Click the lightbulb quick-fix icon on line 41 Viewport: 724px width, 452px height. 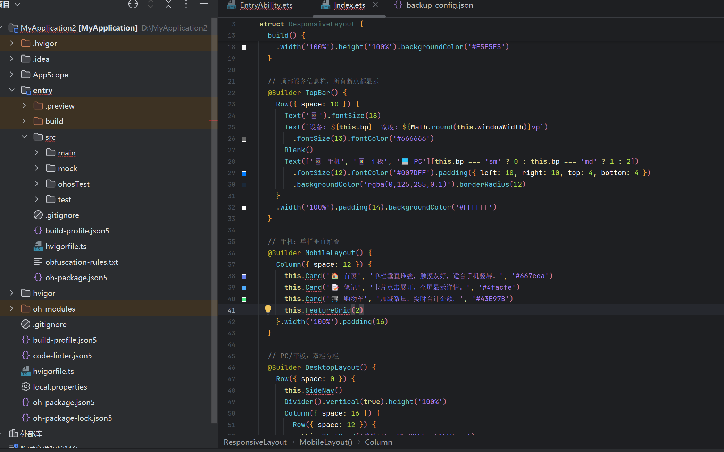(268, 309)
